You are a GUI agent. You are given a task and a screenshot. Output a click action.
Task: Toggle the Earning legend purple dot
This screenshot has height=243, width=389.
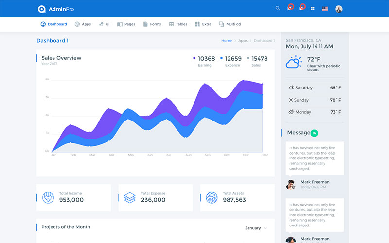[x=194, y=58]
